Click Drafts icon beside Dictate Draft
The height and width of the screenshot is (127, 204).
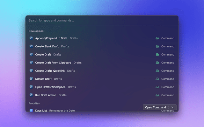(x=31, y=79)
